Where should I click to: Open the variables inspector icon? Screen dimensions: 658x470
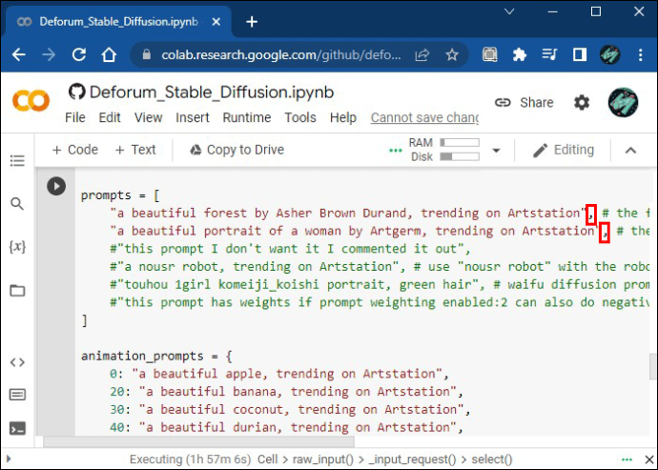[17, 247]
